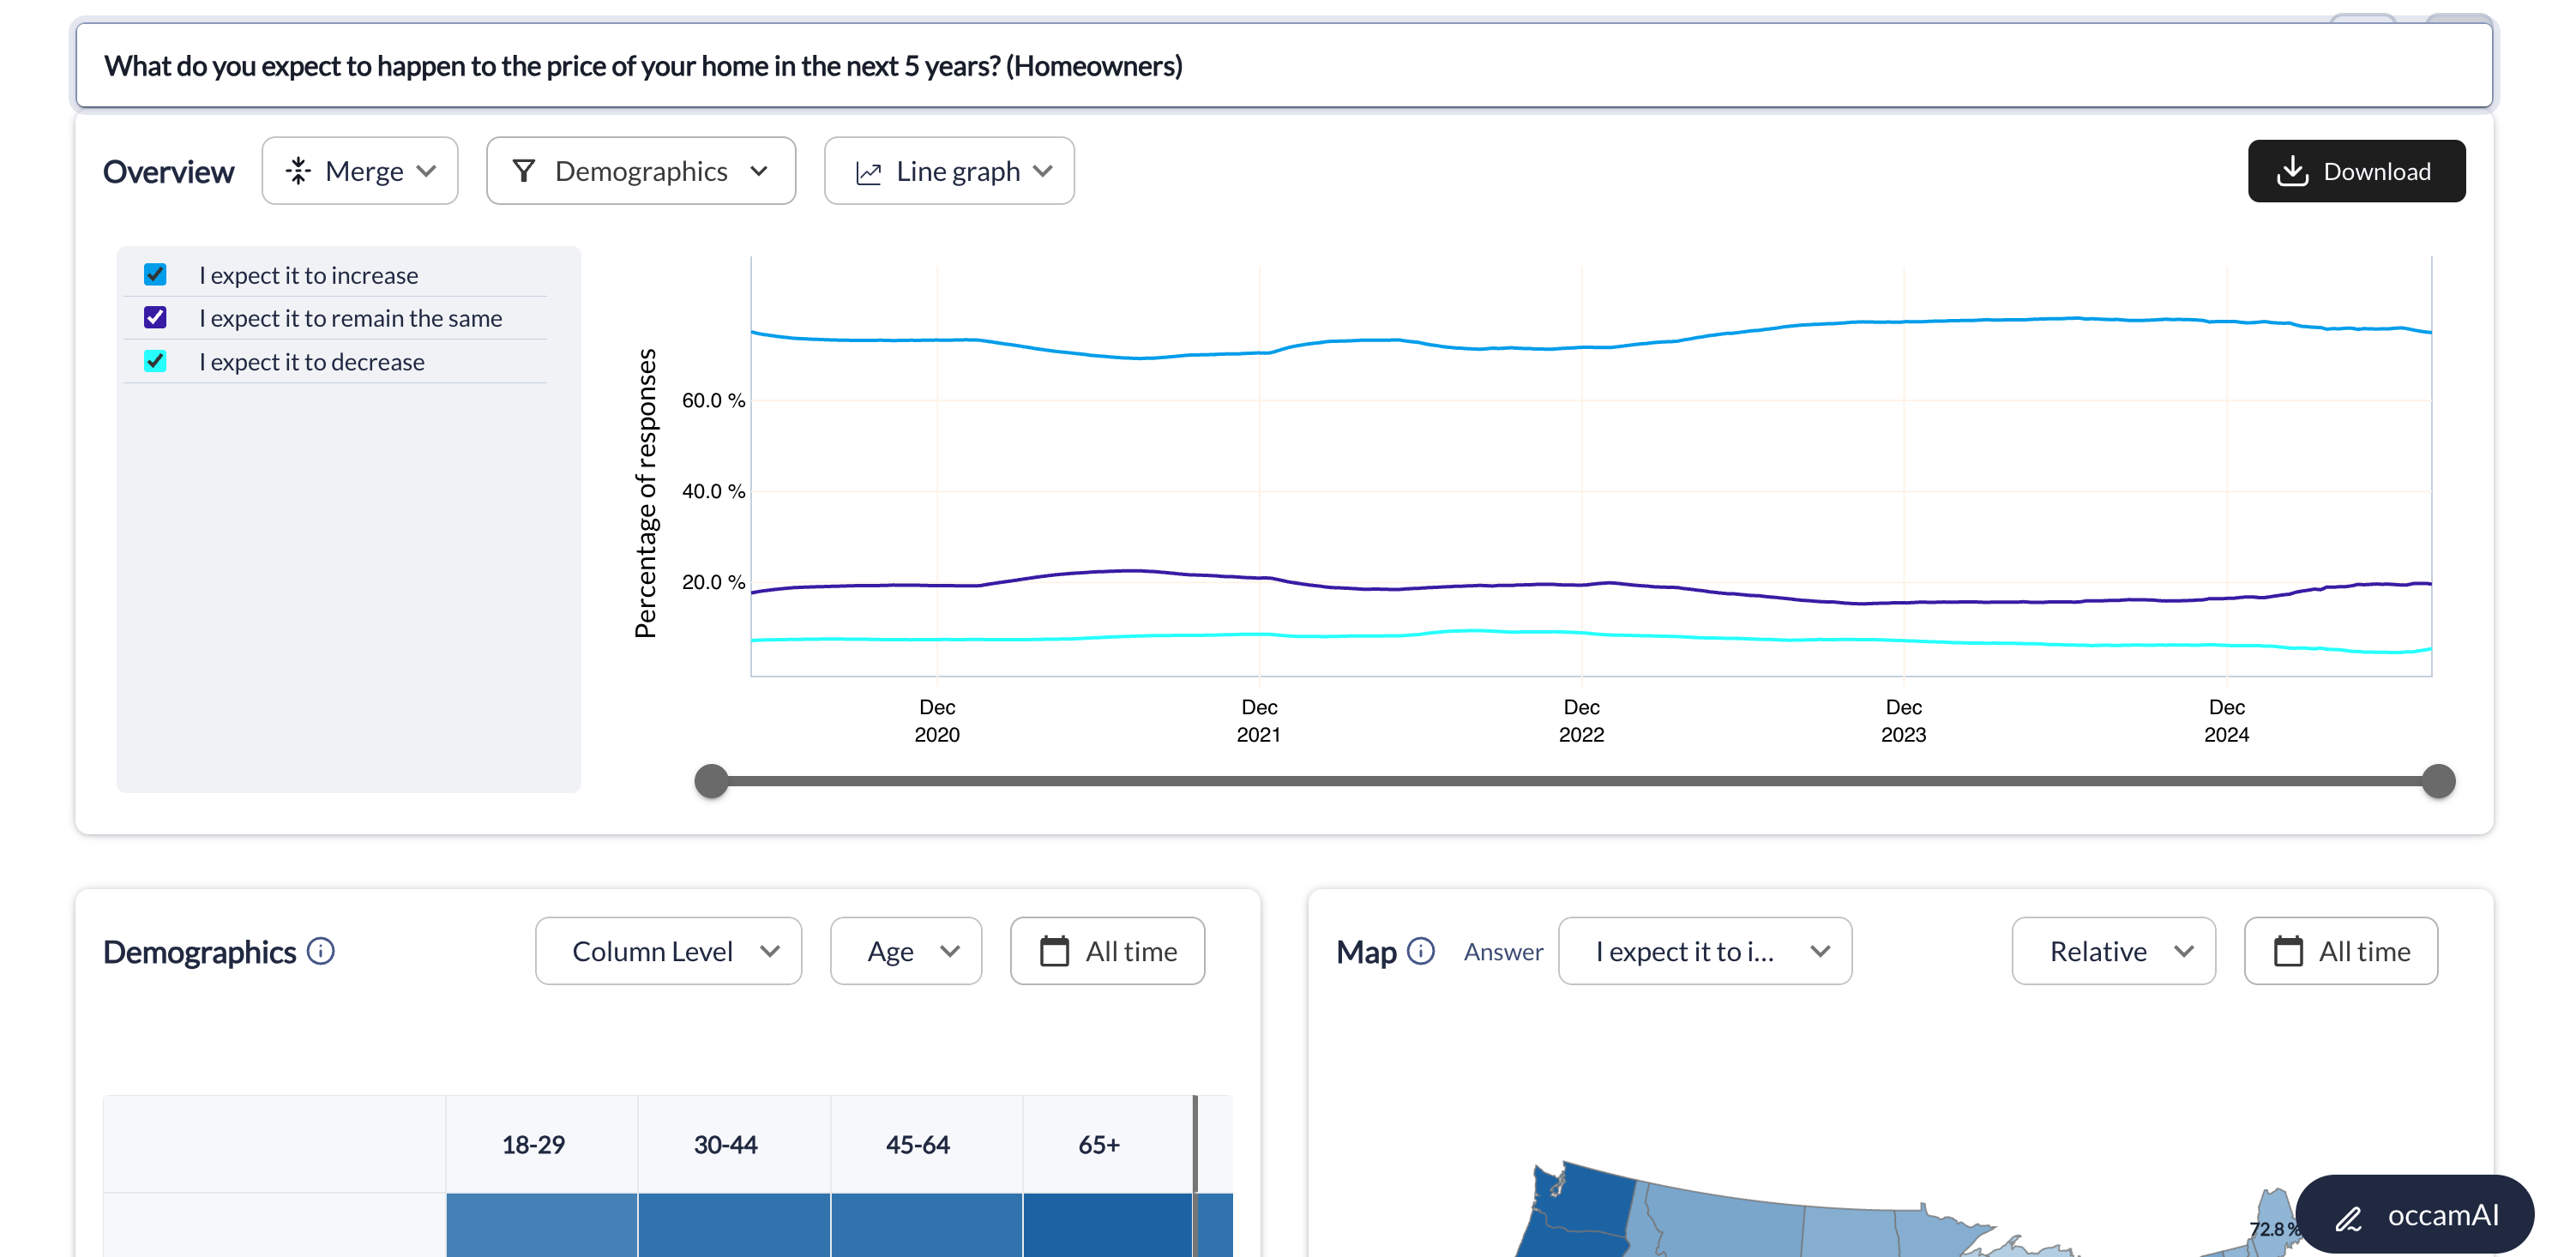The width and height of the screenshot is (2576, 1257).
Task: Disable 'I expect it to decrease' series
Action: pos(155,361)
